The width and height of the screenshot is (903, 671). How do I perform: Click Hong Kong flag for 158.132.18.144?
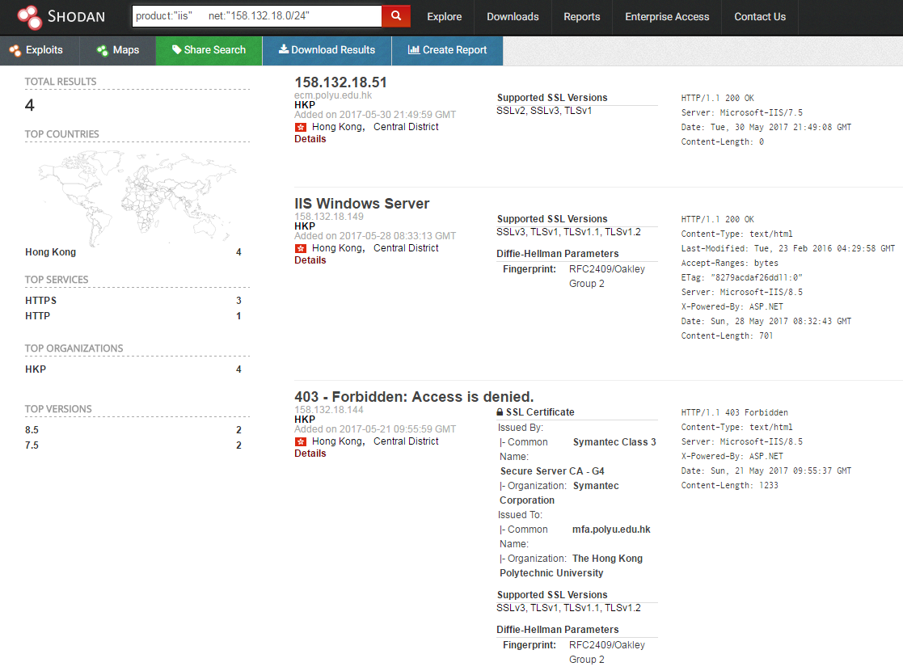point(301,441)
